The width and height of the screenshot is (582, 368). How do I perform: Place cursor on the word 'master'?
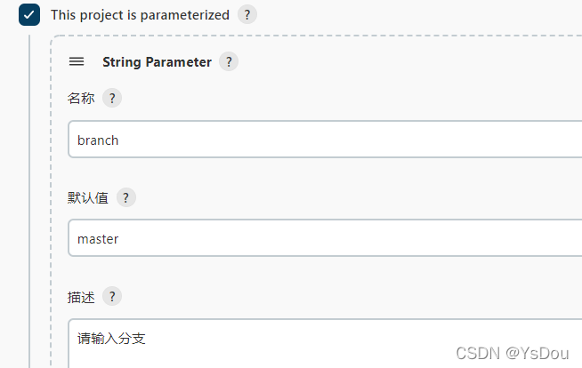[98, 238]
